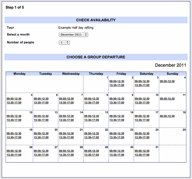Image resolution: width=192 pixels, height=179 pixels.
Task: Book 09:00-12:30 on Friday December 16
Action: tap(117, 116)
